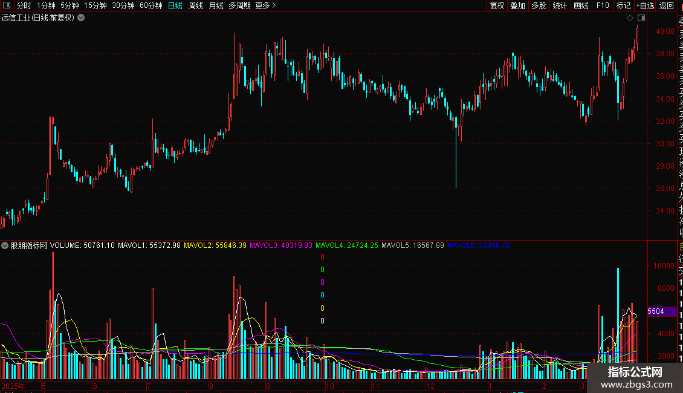Switch to 日线 daily chart
683x393 pixels.
(175, 5)
